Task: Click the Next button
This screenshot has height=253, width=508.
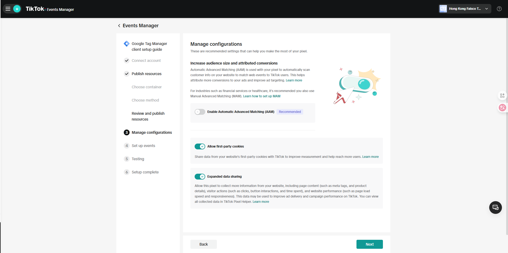Action: 369,244
